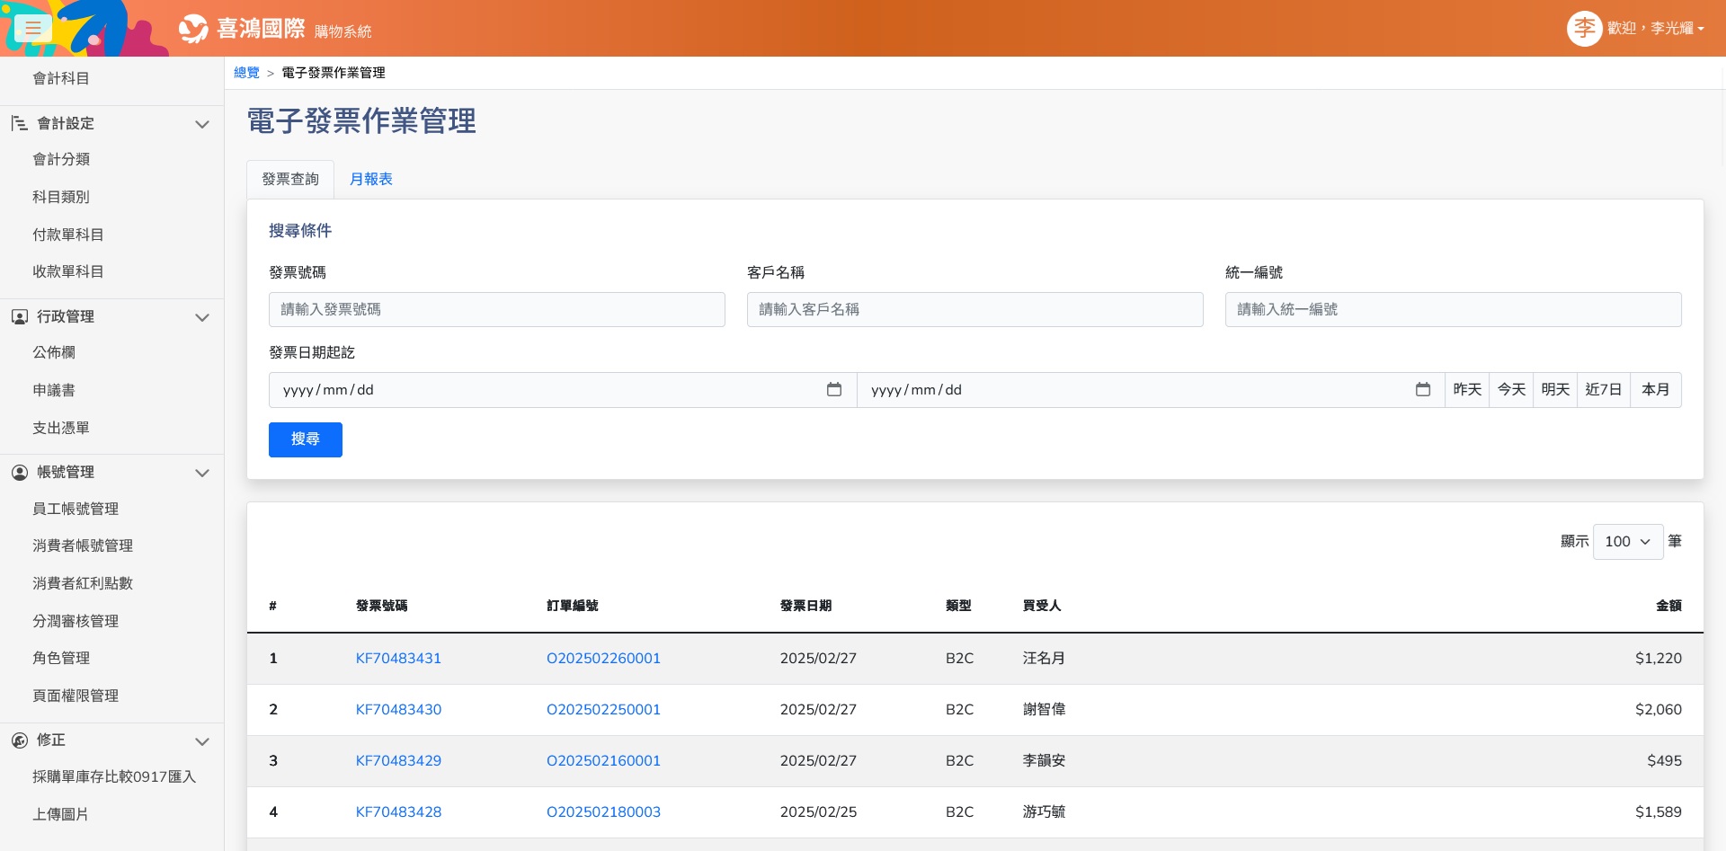Collapse the 會計設定 sidebar chevron
The height and width of the screenshot is (851, 1726).
[202, 124]
